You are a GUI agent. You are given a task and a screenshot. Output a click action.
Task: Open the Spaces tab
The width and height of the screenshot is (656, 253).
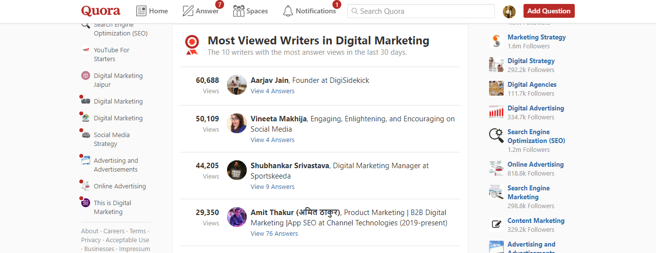250,11
